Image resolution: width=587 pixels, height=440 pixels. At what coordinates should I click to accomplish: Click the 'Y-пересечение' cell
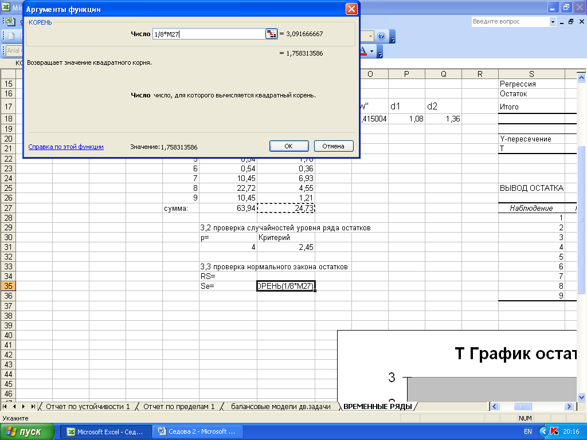[x=531, y=139]
